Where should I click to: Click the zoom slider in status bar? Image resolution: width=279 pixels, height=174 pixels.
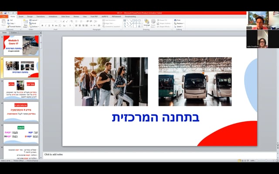pos(266,161)
